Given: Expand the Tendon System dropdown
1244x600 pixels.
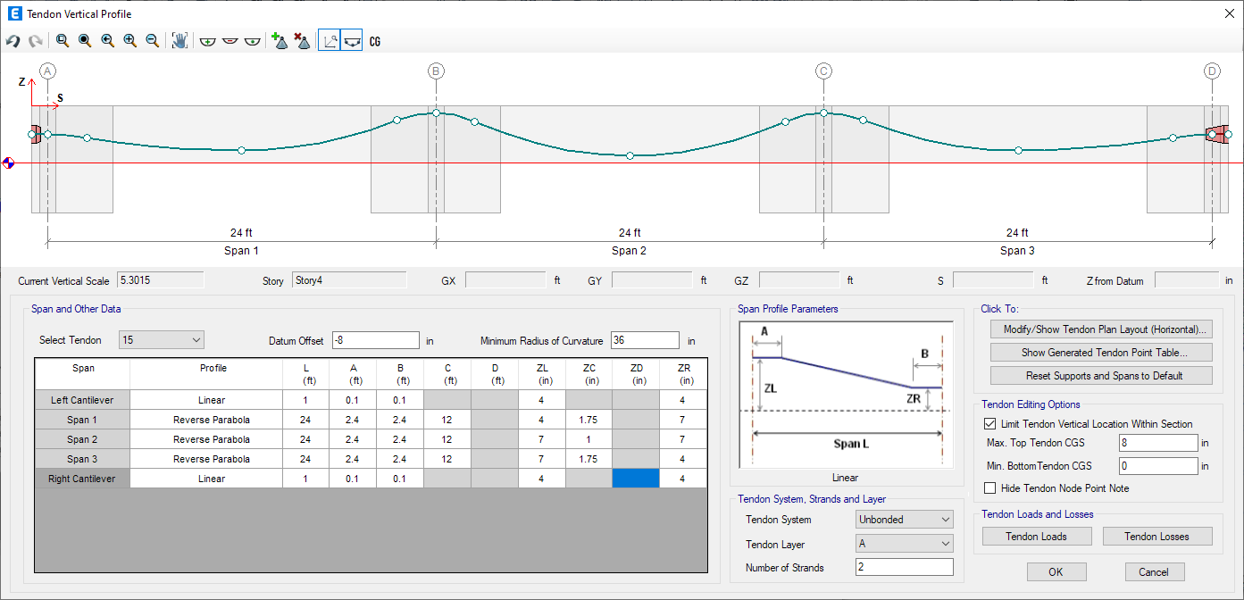Looking at the screenshot, I should point(904,520).
